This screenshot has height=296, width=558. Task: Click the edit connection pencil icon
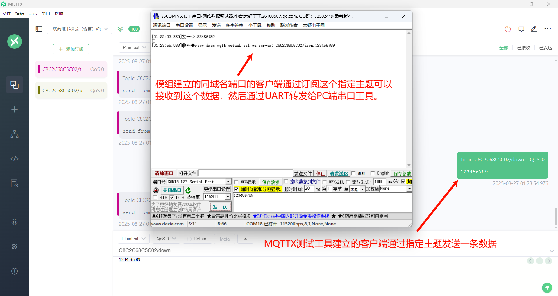pos(534,29)
